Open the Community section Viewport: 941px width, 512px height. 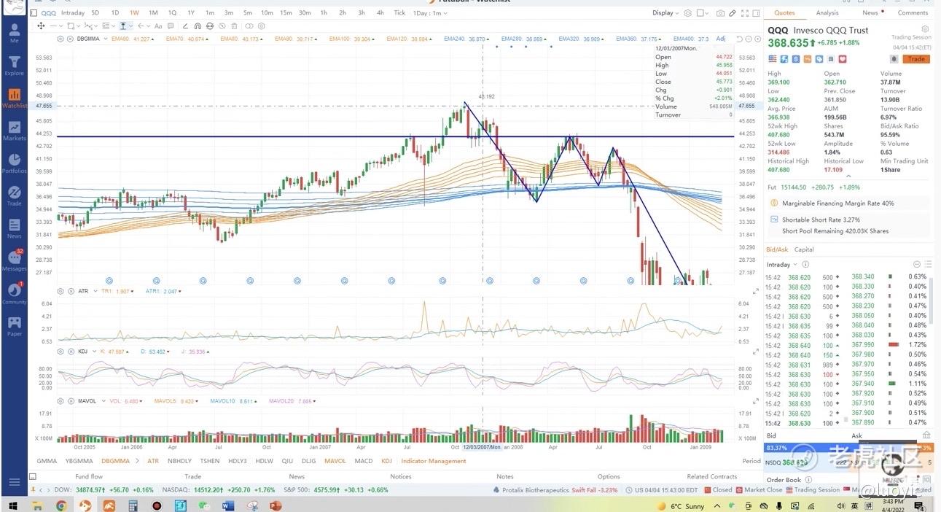(x=14, y=292)
